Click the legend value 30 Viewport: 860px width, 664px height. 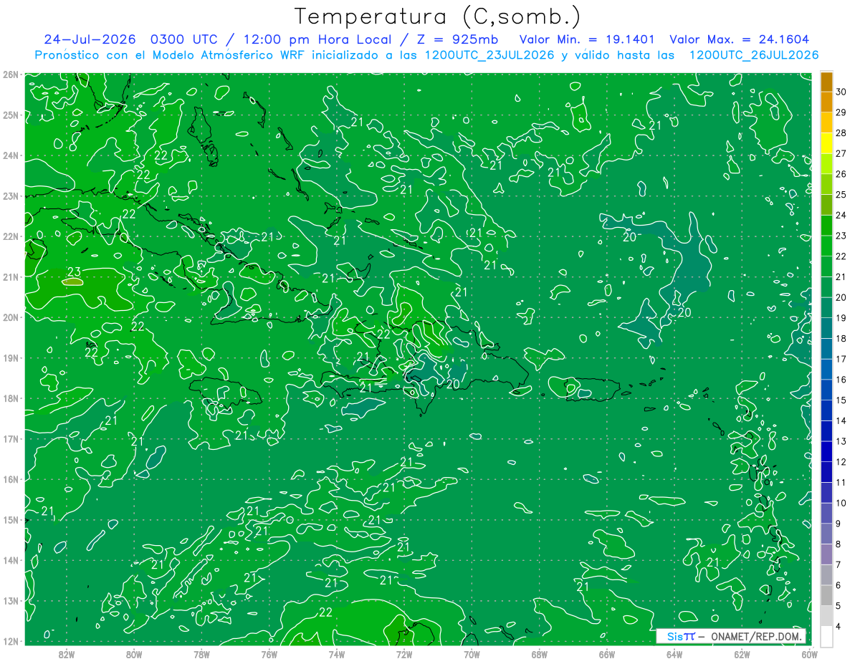pyautogui.click(x=841, y=92)
